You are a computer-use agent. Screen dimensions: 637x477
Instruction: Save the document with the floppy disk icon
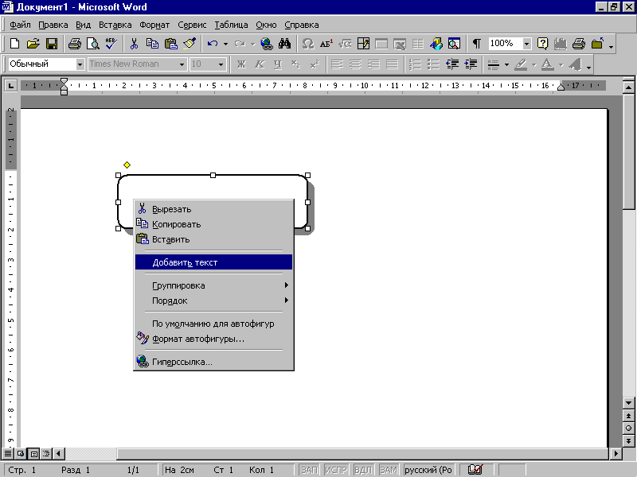coord(52,44)
